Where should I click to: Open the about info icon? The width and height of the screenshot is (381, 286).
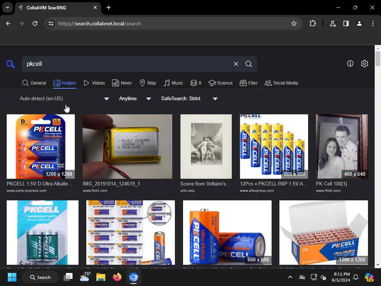pos(350,63)
